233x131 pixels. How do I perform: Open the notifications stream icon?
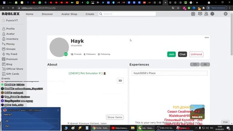[193, 14]
